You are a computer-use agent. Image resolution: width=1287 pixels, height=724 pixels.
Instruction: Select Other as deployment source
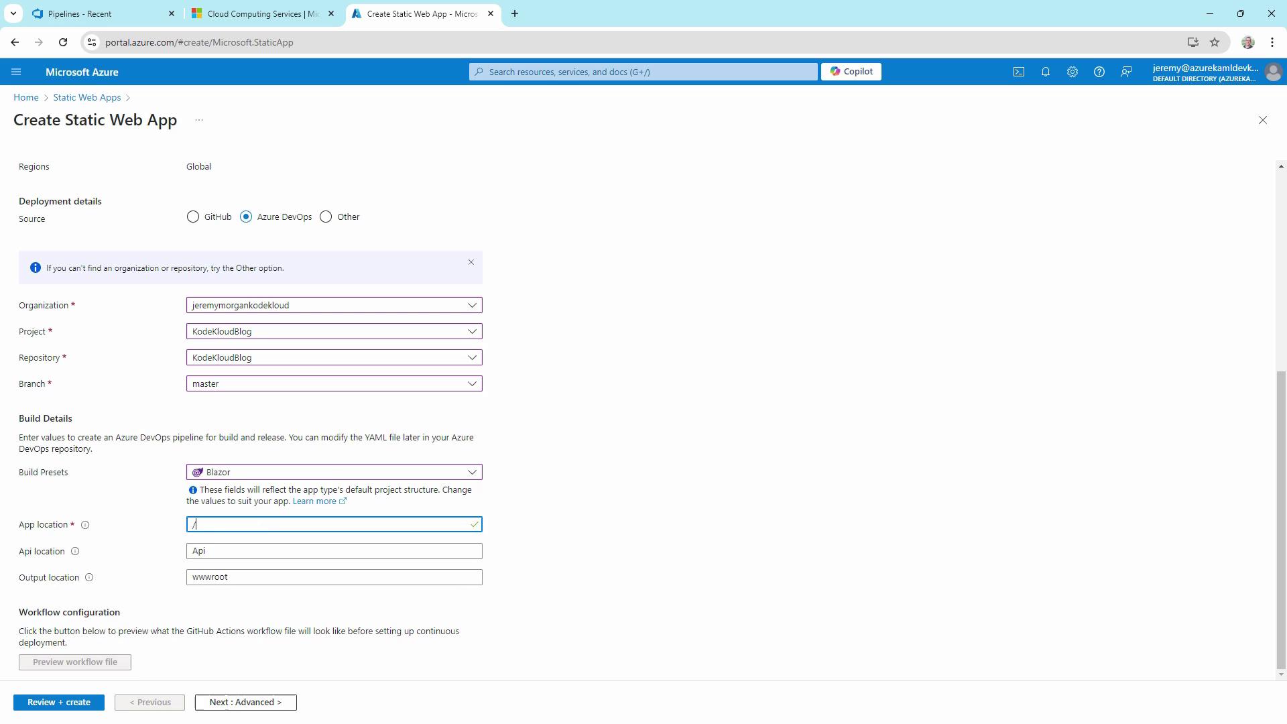[x=326, y=217]
